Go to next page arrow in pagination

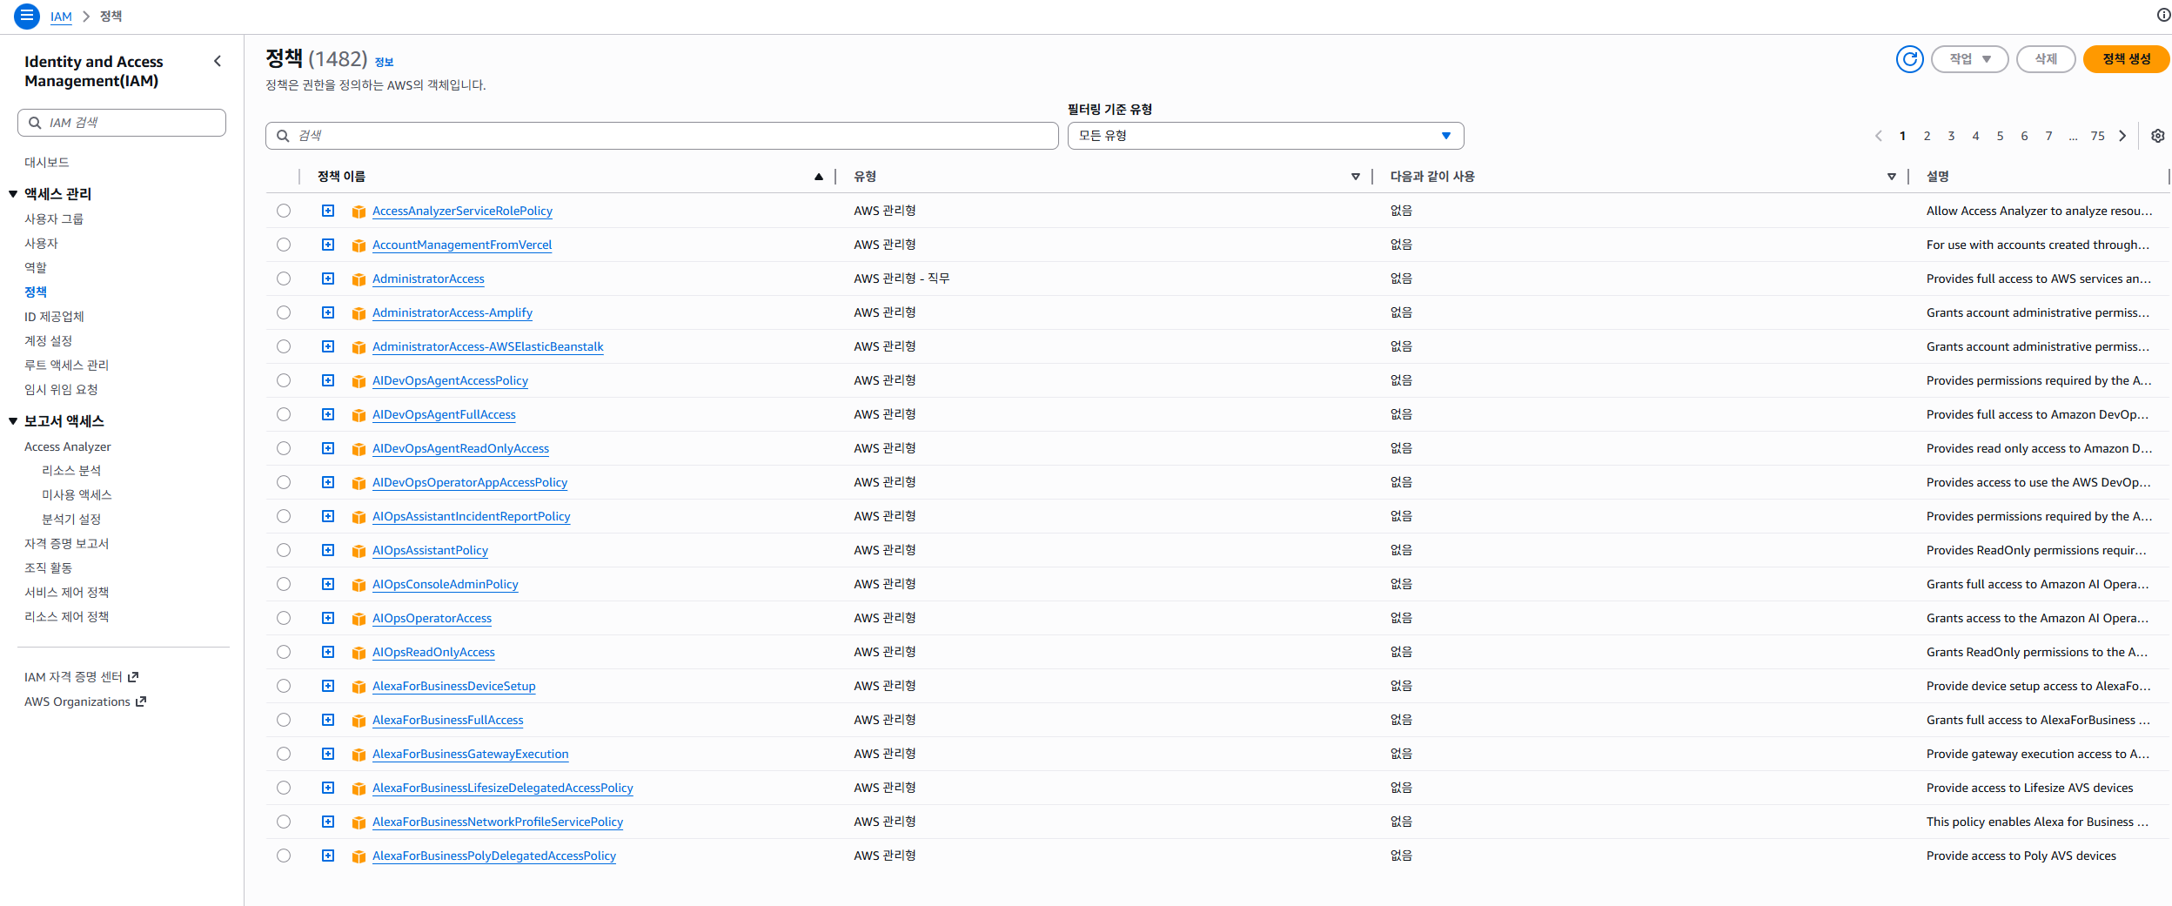coord(2122,136)
